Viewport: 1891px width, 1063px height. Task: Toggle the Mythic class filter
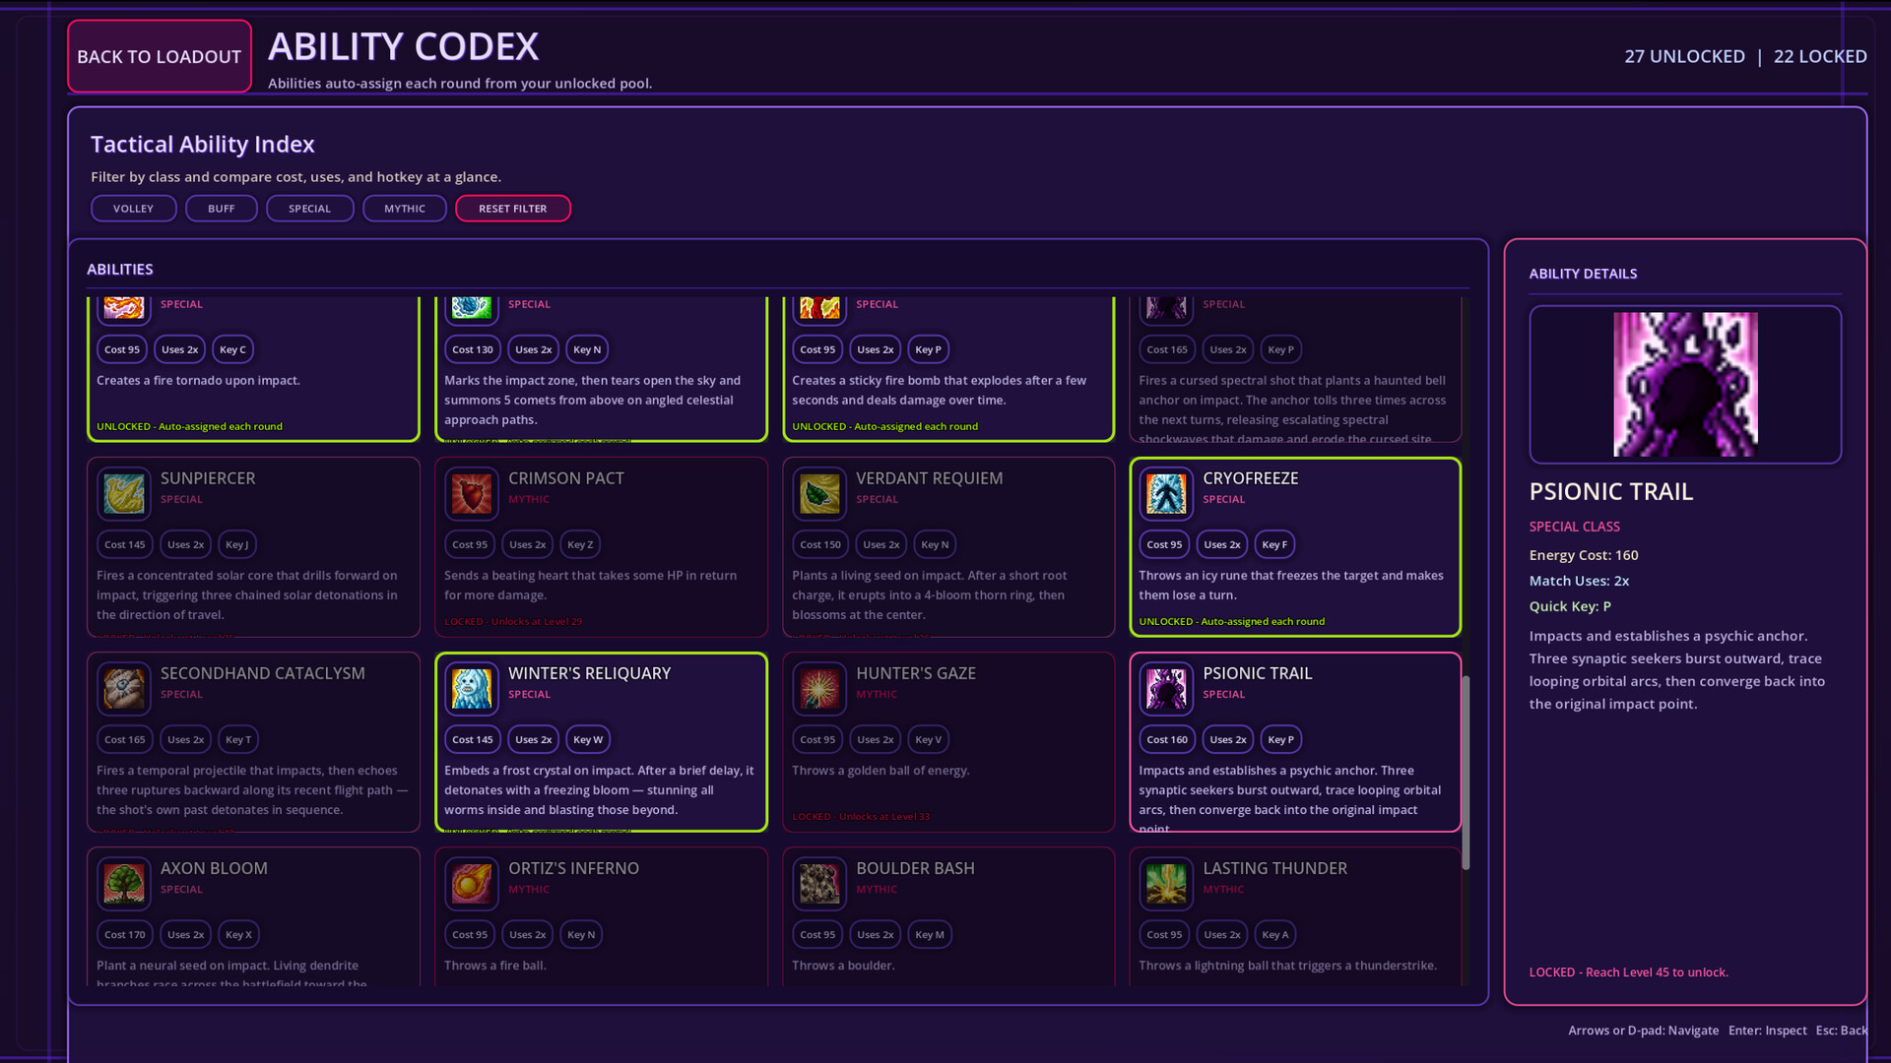[405, 209]
